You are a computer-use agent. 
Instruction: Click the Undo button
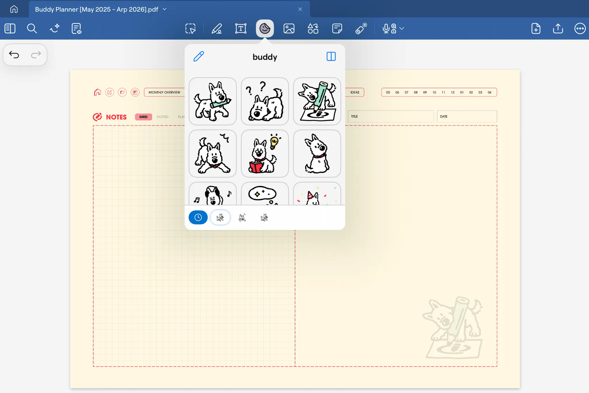14,54
